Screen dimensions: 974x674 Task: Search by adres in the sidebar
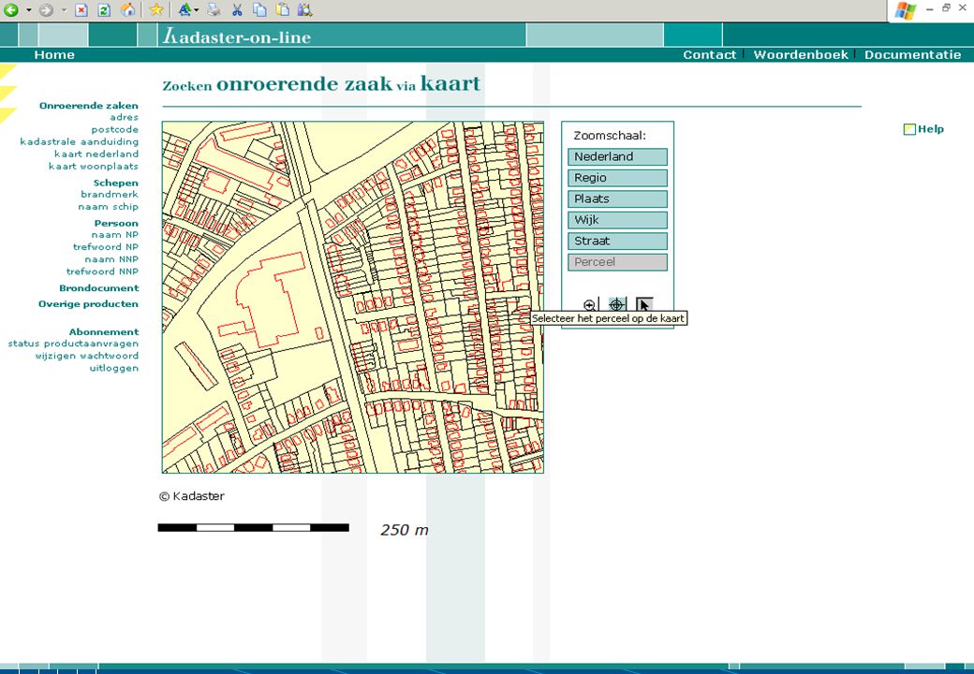(x=125, y=117)
